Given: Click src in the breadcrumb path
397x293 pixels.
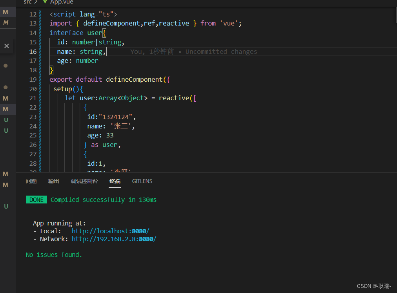Looking at the screenshot, I should tap(27, 2).
